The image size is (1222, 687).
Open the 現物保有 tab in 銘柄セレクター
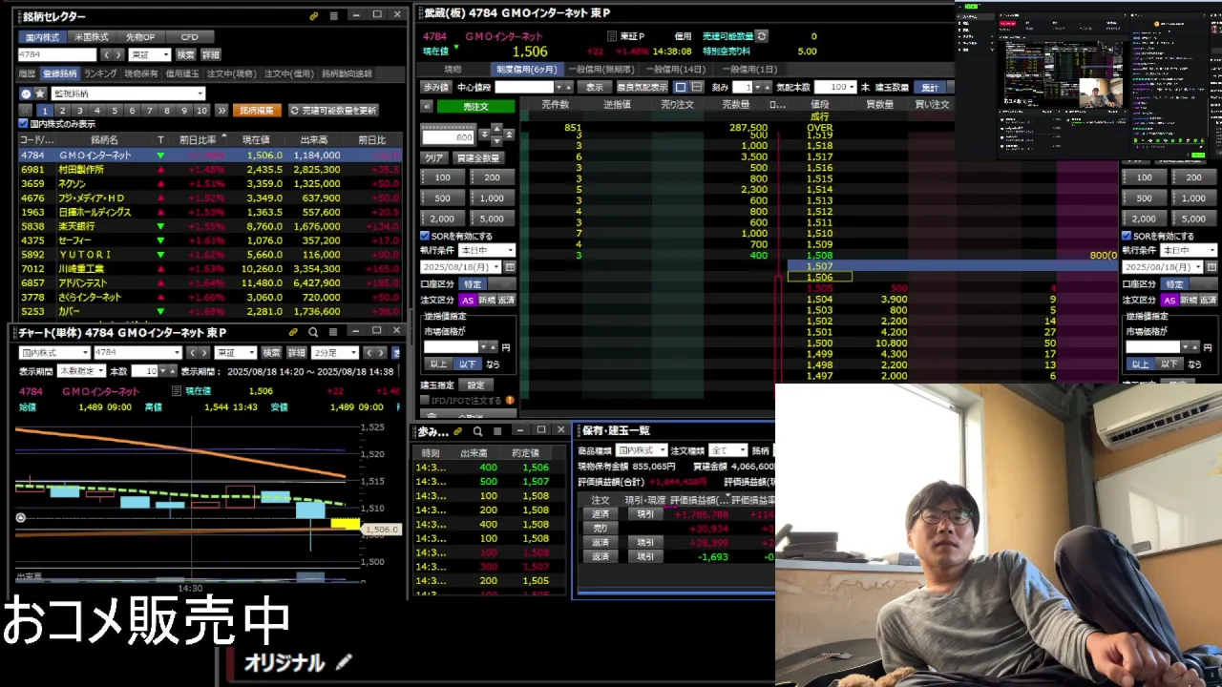141,73
